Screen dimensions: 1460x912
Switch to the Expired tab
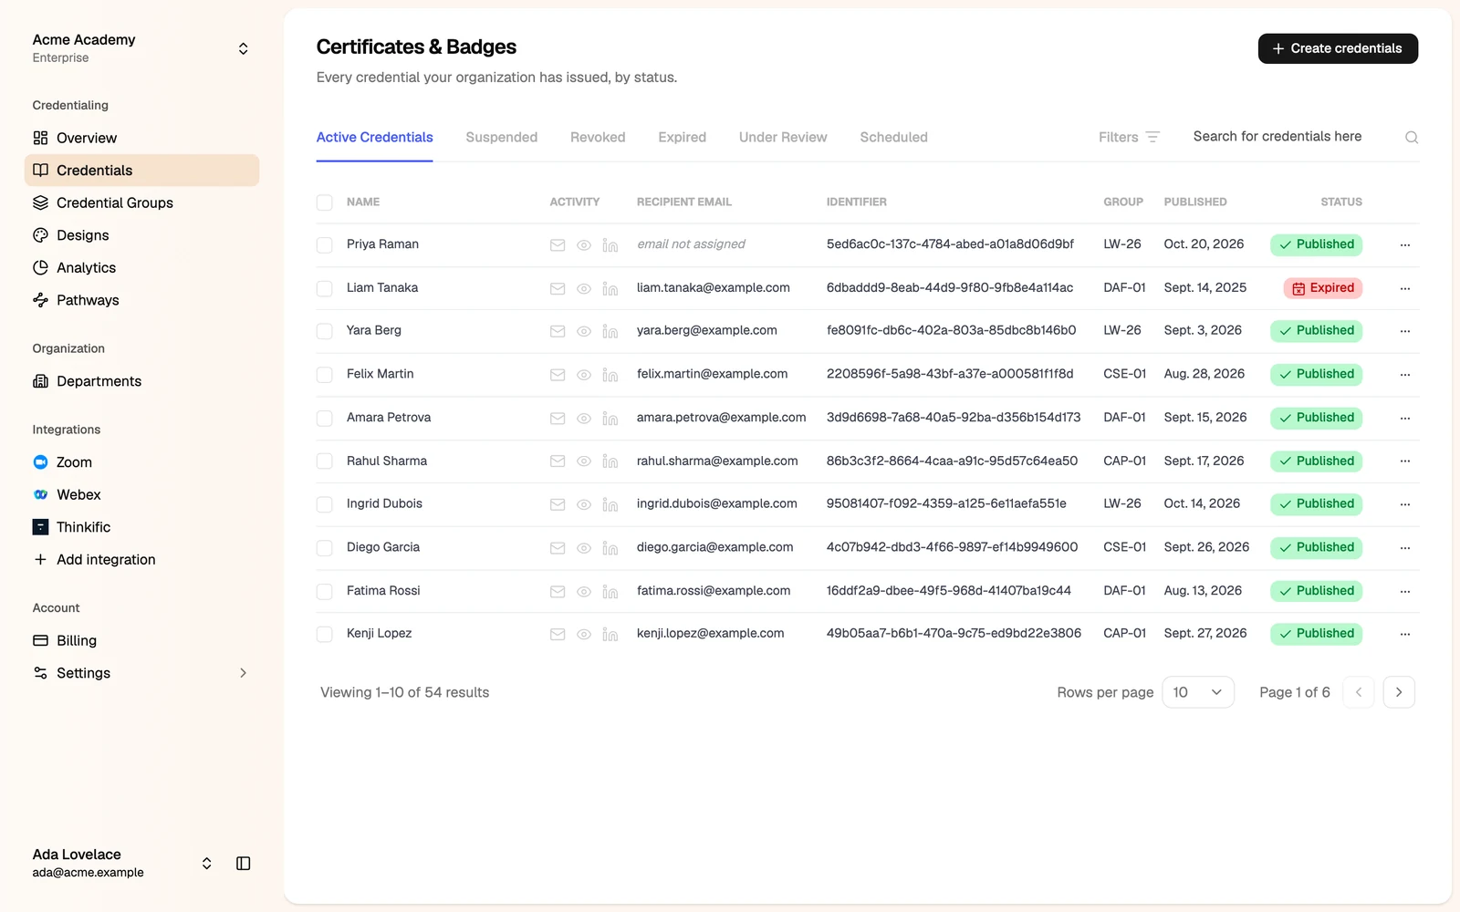tap(682, 137)
